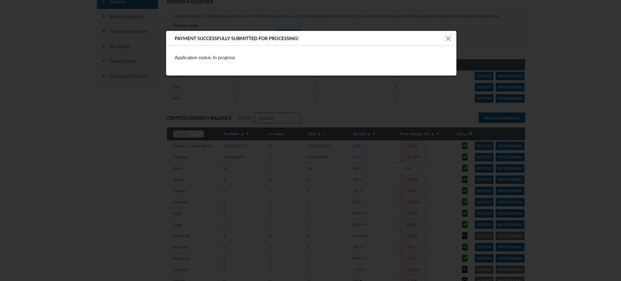Click the Dynamic Trading Rights currency name
This screenshot has height=281, width=621.
[x=192, y=146]
